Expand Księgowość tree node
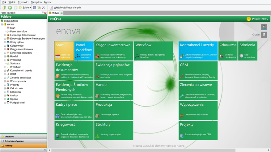The width and height of the screenshot is (271, 152). pyautogui.click(x=5, y=46)
